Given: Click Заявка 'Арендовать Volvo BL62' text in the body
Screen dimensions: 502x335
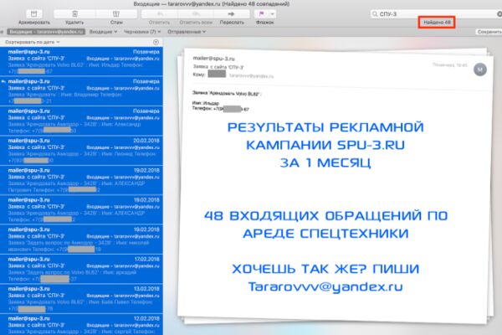Looking at the screenshot, I should (x=227, y=94).
